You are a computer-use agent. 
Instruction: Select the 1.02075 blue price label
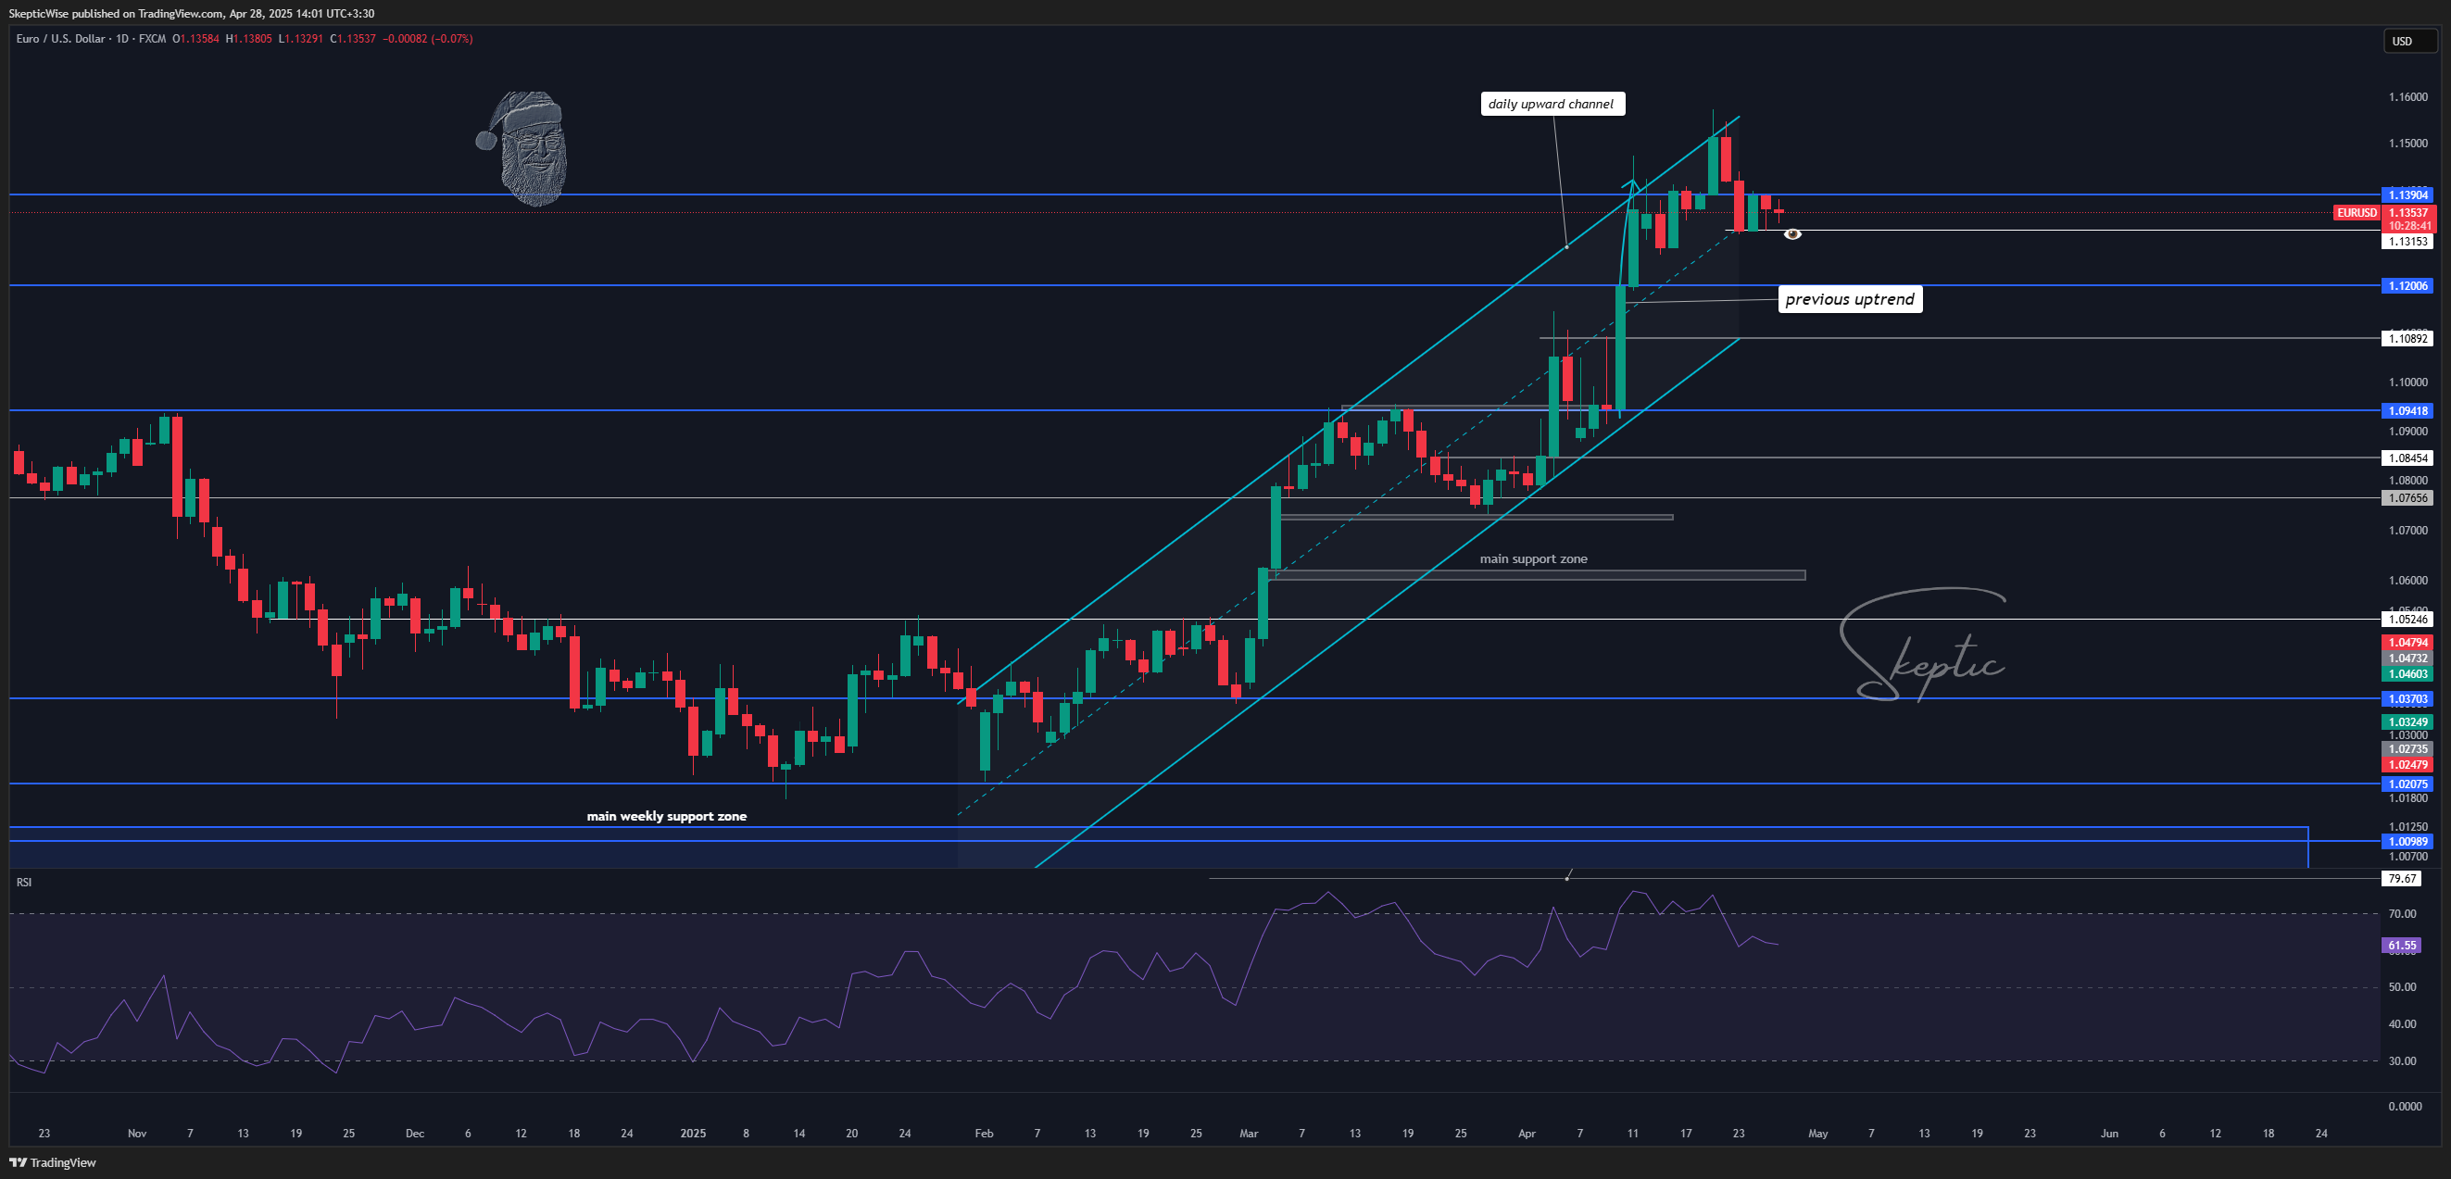click(x=2407, y=784)
